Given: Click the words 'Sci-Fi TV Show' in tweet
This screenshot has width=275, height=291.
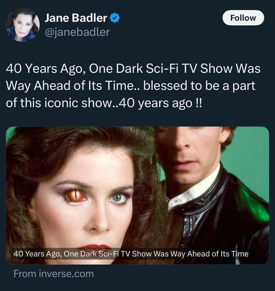Looking at the screenshot, I should [189, 69].
